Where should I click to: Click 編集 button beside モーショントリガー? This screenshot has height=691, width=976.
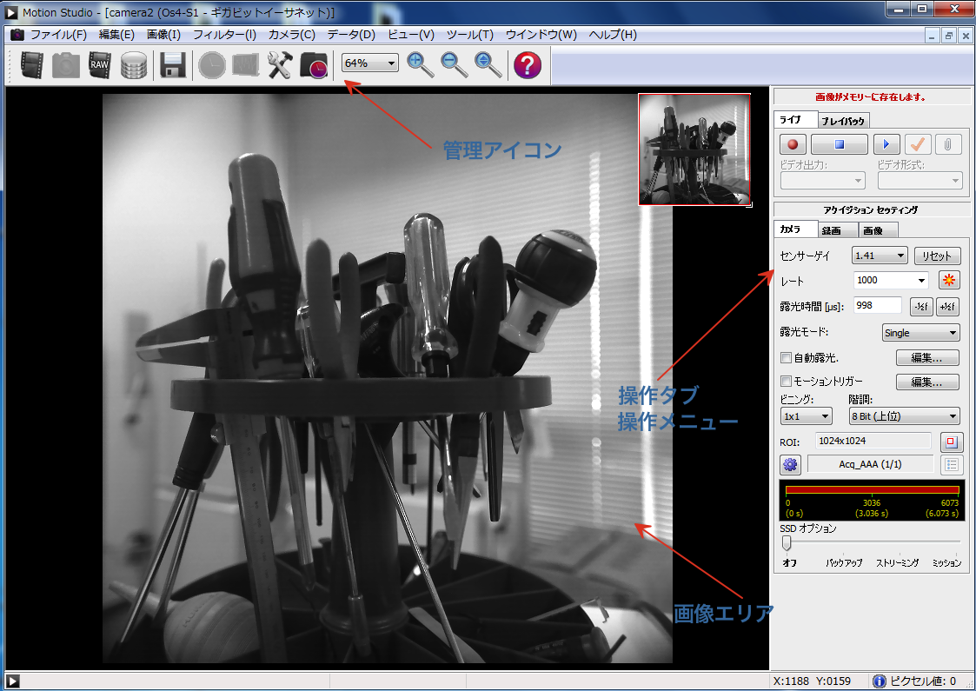(927, 382)
